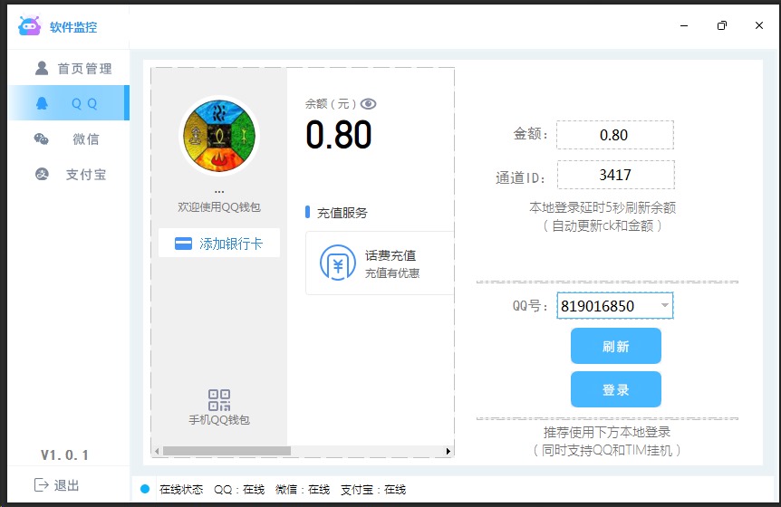Click the horizontal scrollbar left arrow
This screenshot has height=507, width=781.
pos(157,451)
